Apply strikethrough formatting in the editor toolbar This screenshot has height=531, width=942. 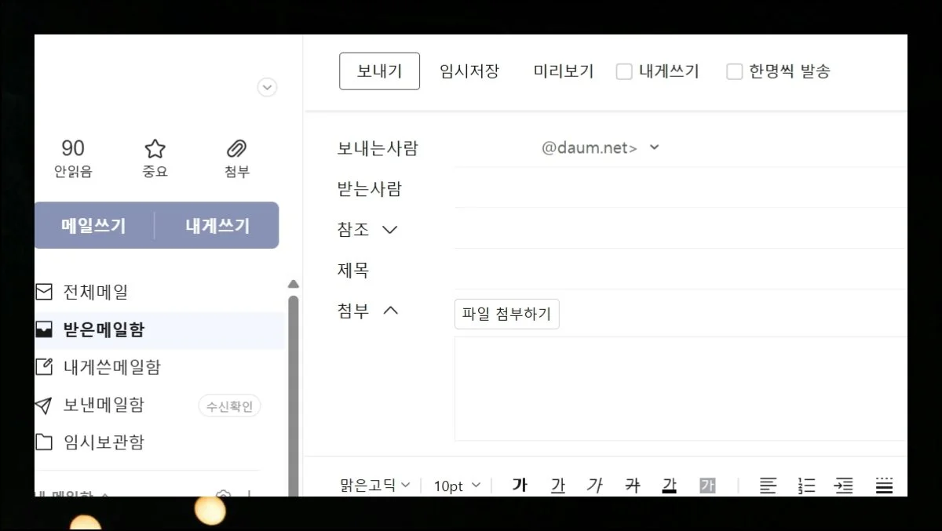[x=632, y=486]
